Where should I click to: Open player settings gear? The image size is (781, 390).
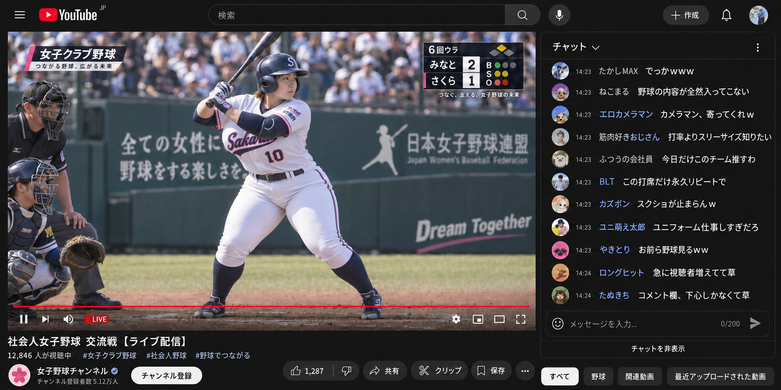click(456, 319)
